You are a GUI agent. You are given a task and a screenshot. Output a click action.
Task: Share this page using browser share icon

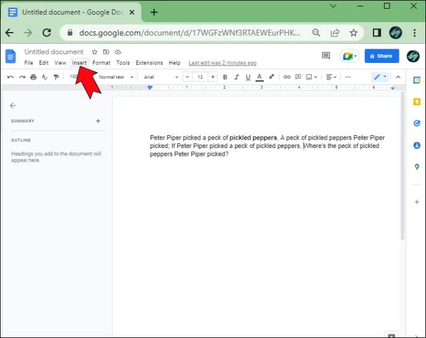tap(335, 33)
